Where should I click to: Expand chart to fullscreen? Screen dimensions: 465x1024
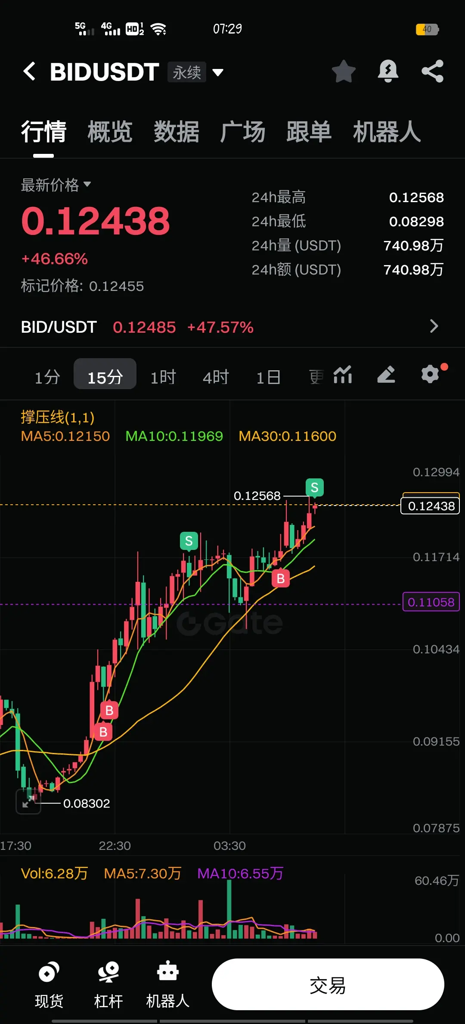point(28,802)
